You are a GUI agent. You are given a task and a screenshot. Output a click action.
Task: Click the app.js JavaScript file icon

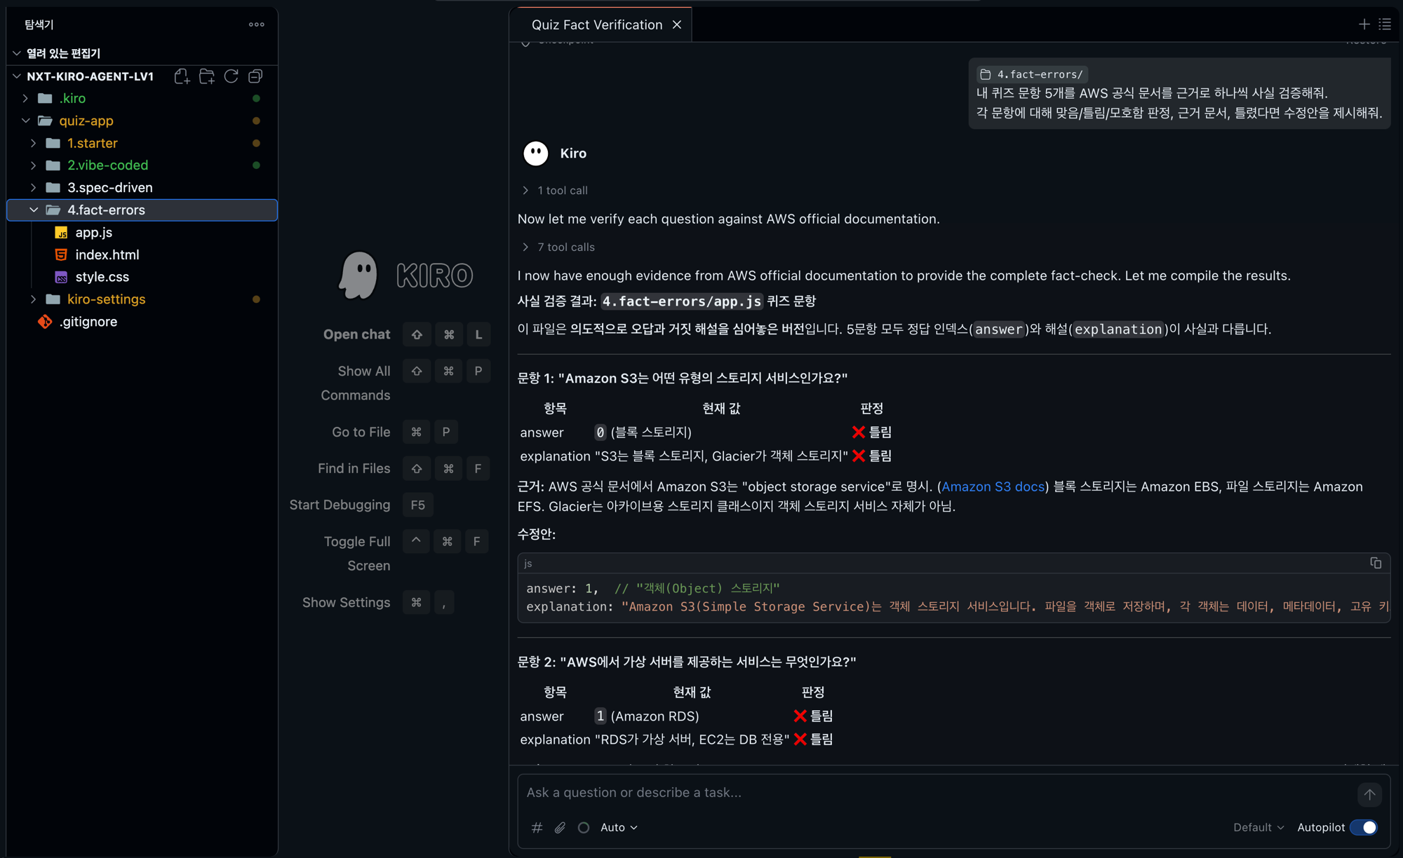click(61, 233)
